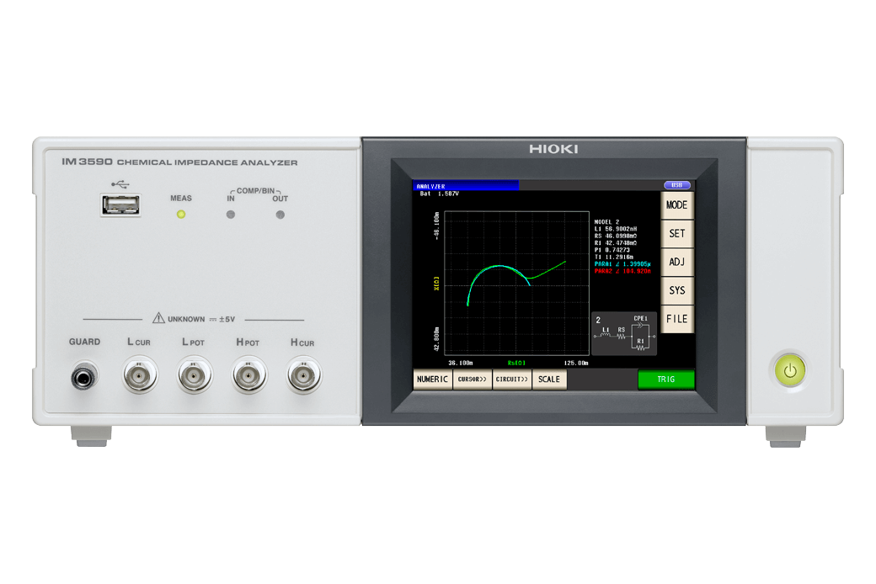
Task: Select the '36.100m' axis minimum value
Action: pos(461,364)
